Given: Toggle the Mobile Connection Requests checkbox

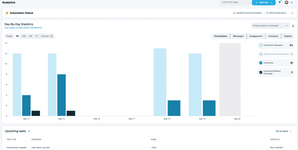Looking at the screenshot, I should [x=261, y=54].
